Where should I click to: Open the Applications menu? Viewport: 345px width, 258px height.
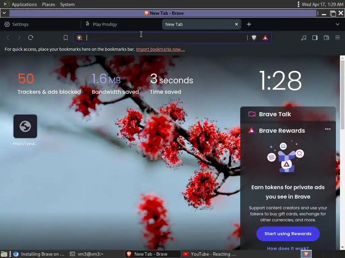point(21,4)
